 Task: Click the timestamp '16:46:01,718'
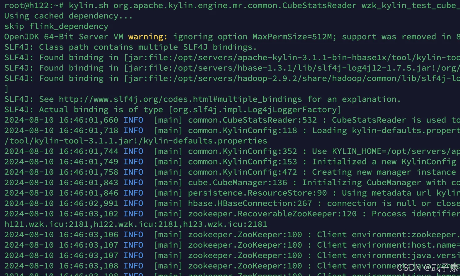tap(88, 131)
